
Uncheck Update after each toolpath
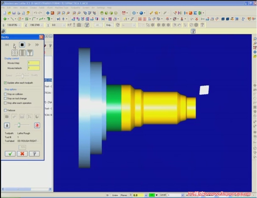point(5,83)
